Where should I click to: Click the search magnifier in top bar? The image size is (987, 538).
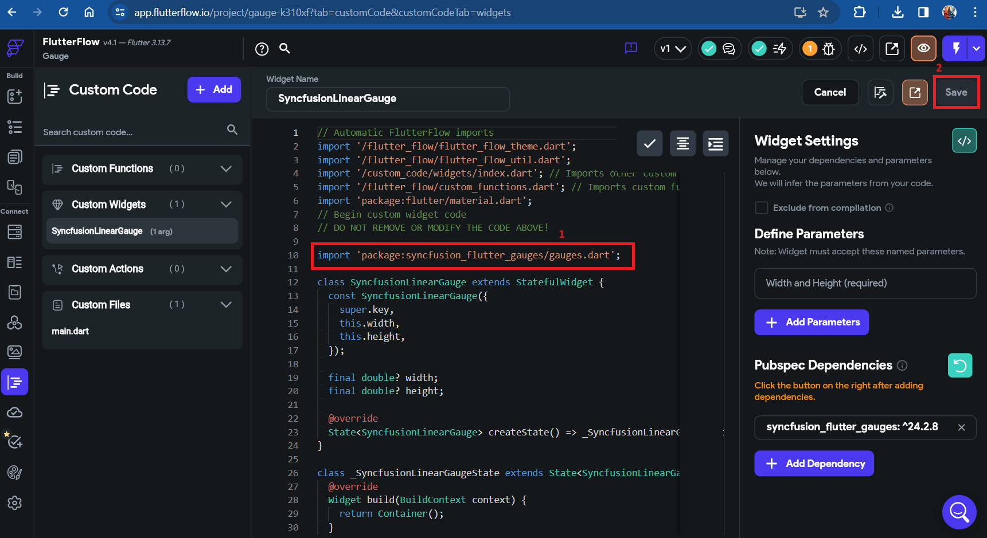[284, 49]
